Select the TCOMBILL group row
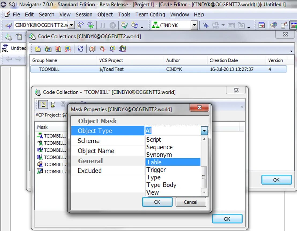Screen dimensions: 297x231 (x=158, y=69)
